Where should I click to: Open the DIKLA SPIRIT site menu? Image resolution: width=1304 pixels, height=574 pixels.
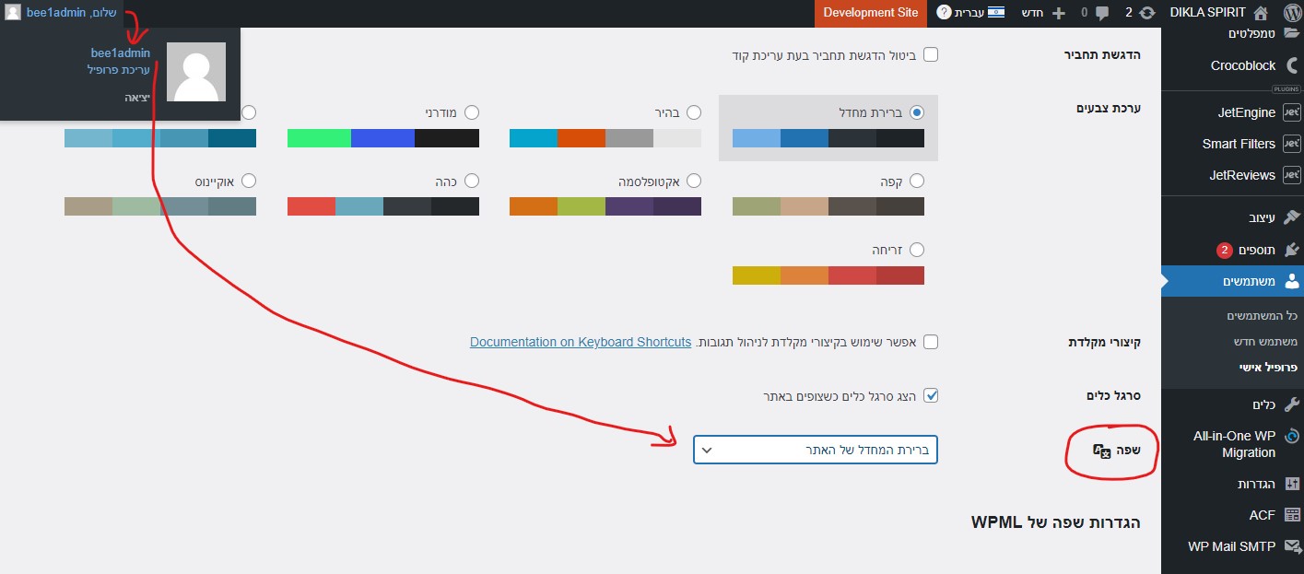tap(1220, 13)
